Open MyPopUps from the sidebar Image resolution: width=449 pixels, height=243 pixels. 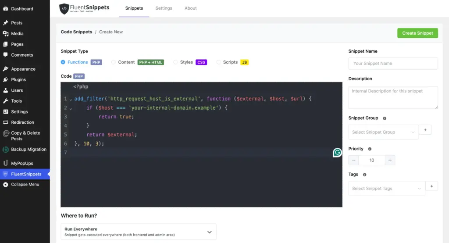point(22,163)
